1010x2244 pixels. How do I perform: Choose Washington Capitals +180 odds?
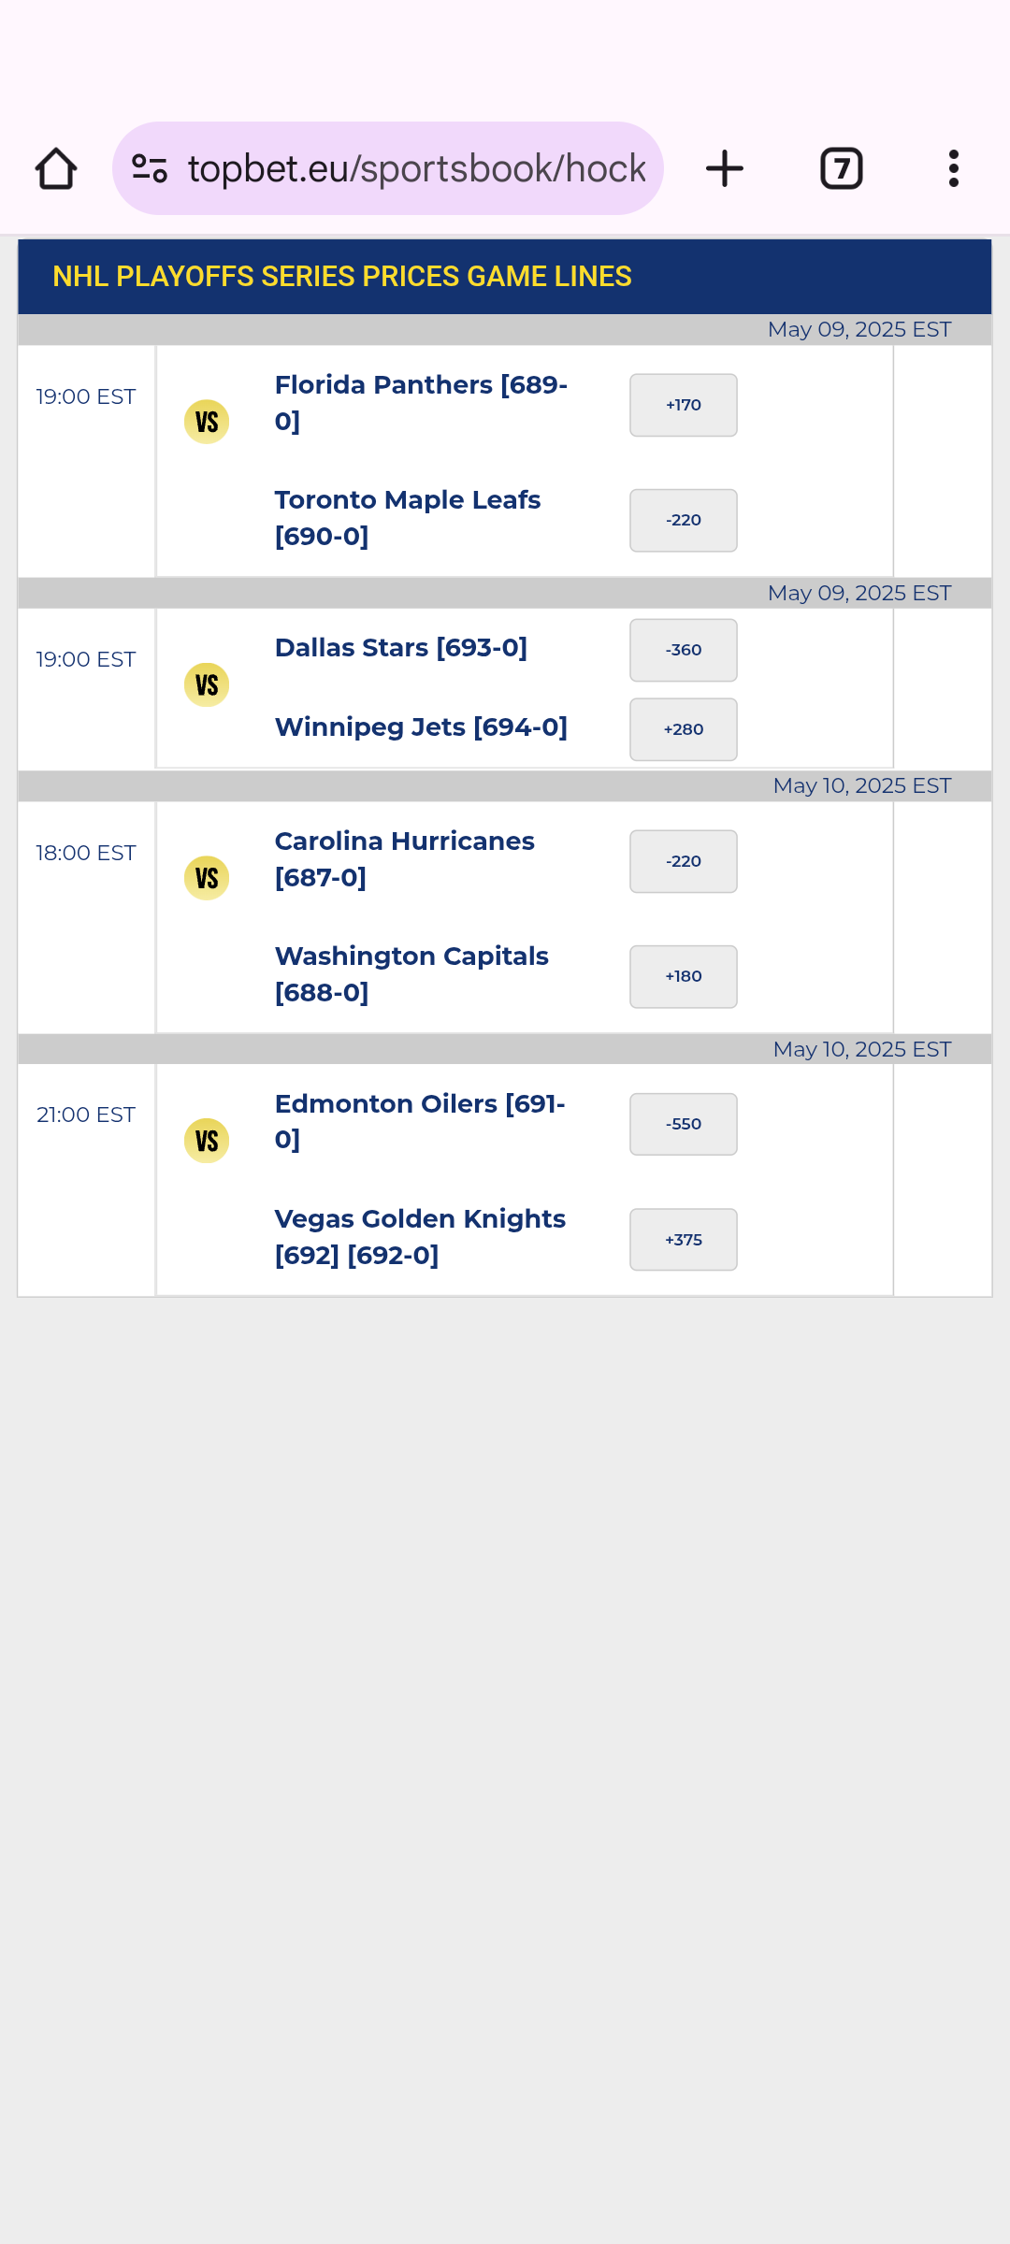[683, 976]
